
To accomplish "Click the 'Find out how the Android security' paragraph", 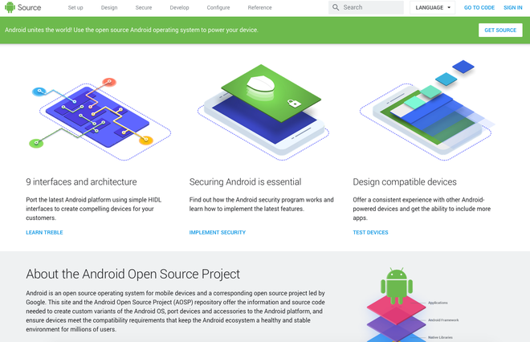I will 261,204.
